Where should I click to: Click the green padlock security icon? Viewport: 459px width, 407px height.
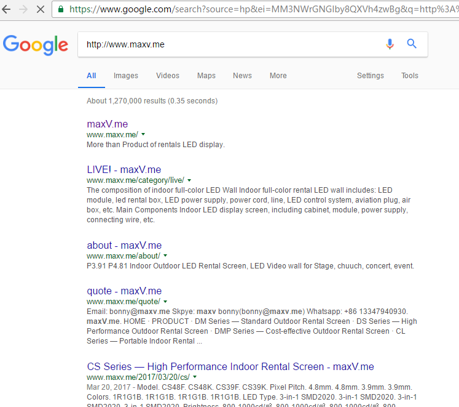61,9
